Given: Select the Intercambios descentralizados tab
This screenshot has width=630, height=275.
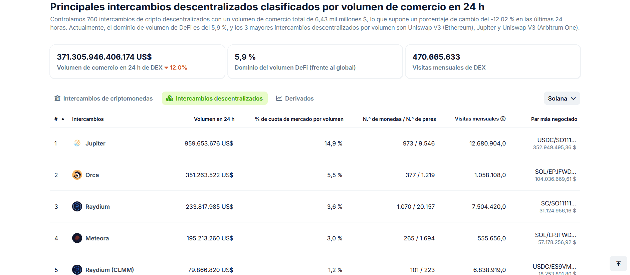Looking at the screenshot, I should pos(219,98).
